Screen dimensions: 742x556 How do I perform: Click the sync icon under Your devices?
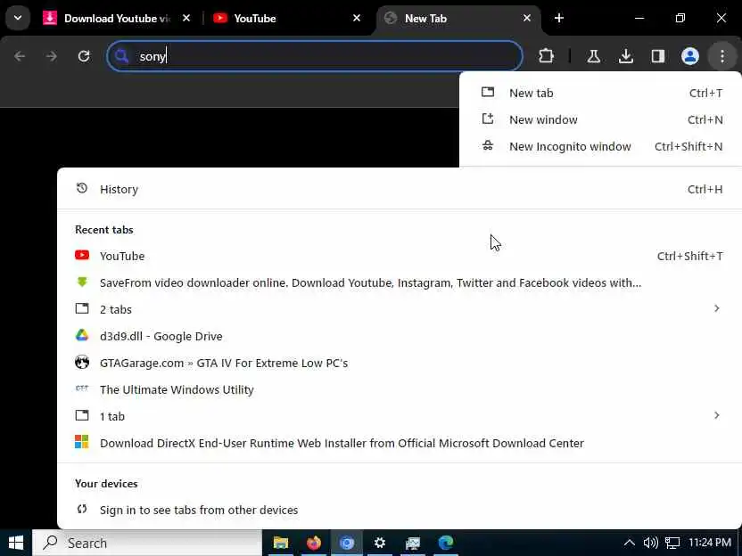pyautogui.click(x=82, y=509)
